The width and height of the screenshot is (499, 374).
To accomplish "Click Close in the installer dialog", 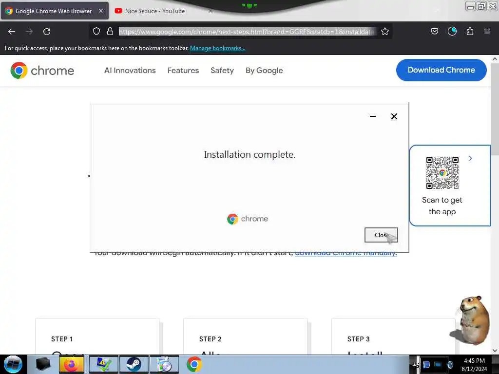I will pyautogui.click(x=381, y=235).
